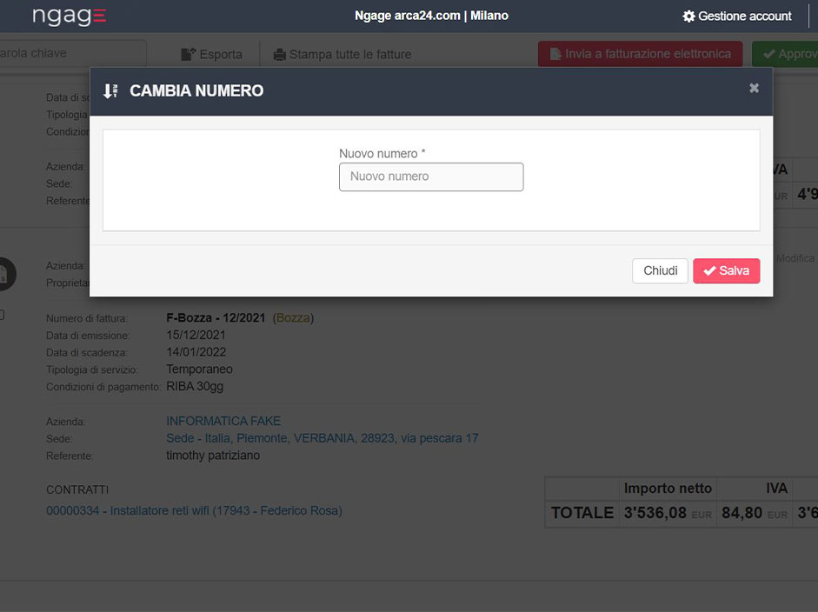Viewport: 818px width, 612px height.
Task: Click the document icon on Invia a fatturazione elettronica
Action: [x=555, y=54]
